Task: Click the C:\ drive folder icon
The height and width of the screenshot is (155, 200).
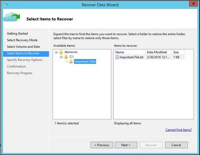Action: tap(66, 56)
